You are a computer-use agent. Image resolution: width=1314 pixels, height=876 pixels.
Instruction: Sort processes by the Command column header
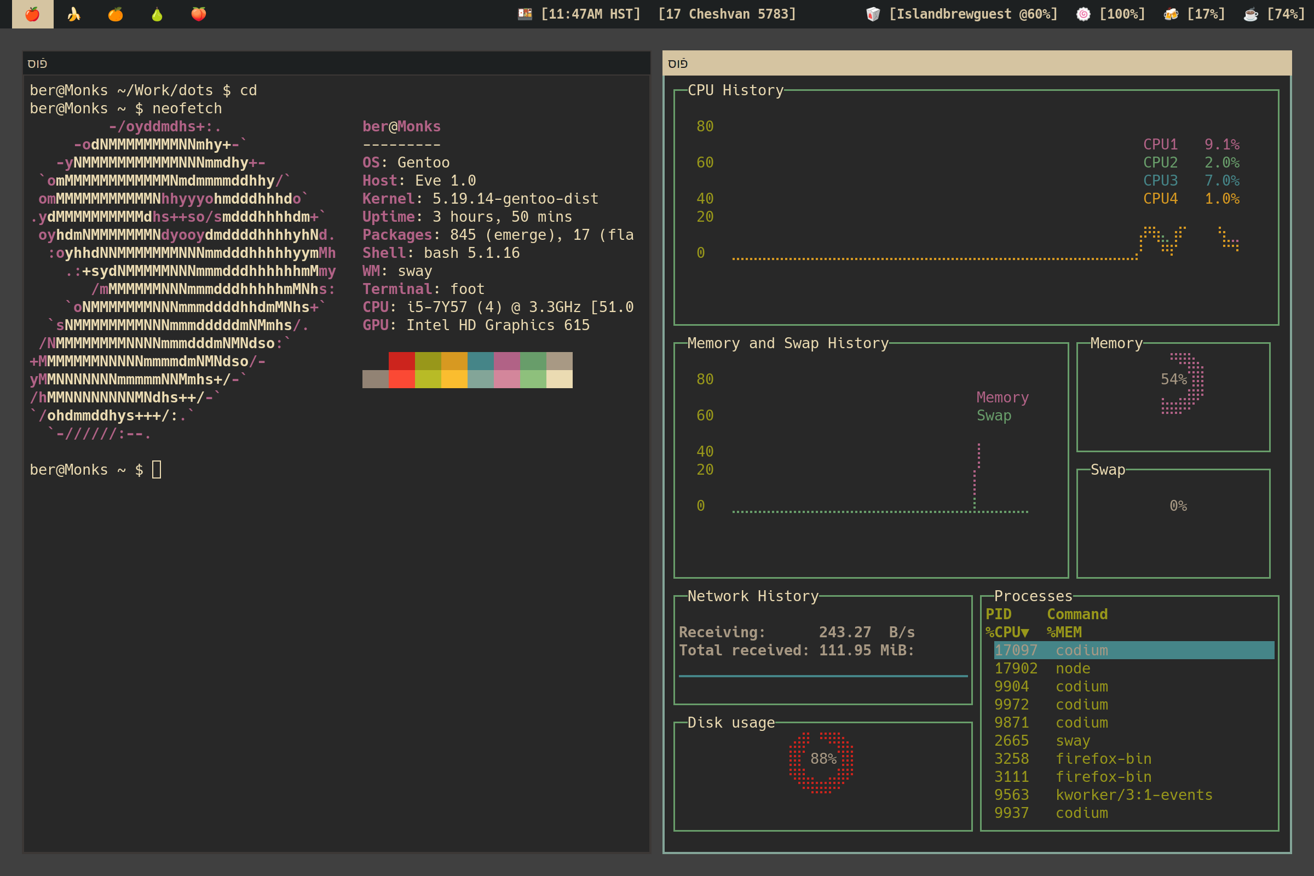1077,614
